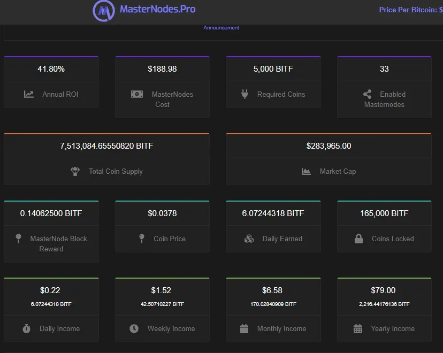Click the MasterNodes.Pro site title text
Screen dimensions: 443x353
click(x=157, y=9)
